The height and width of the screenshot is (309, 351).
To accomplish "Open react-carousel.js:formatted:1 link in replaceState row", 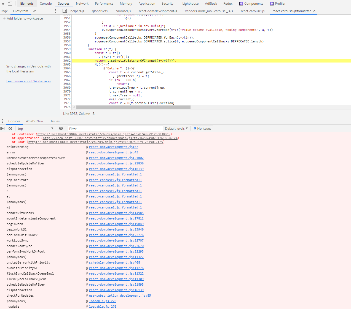I will click(115, 180).
